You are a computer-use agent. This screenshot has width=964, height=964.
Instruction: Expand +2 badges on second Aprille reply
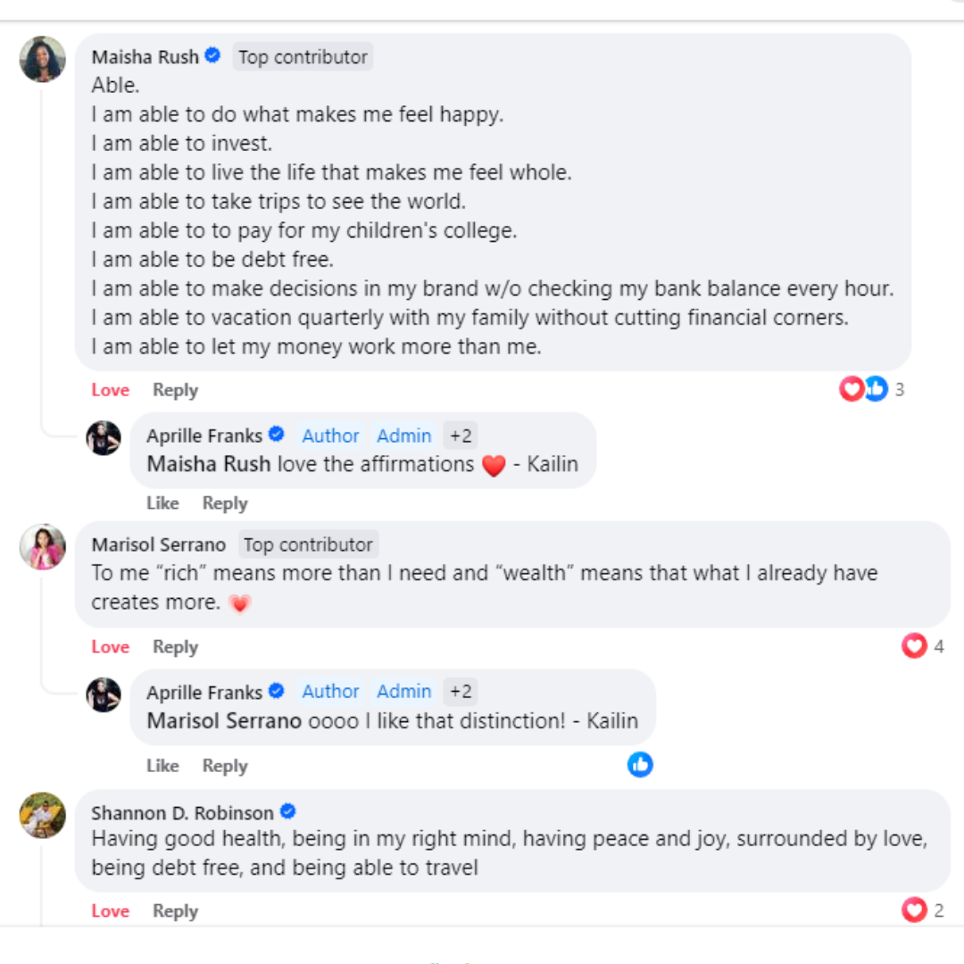[x=461, y=692]
